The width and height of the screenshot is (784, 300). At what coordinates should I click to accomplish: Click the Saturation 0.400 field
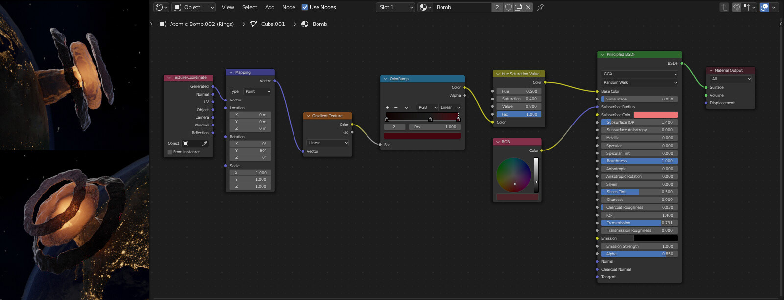[x=519, y=99]
